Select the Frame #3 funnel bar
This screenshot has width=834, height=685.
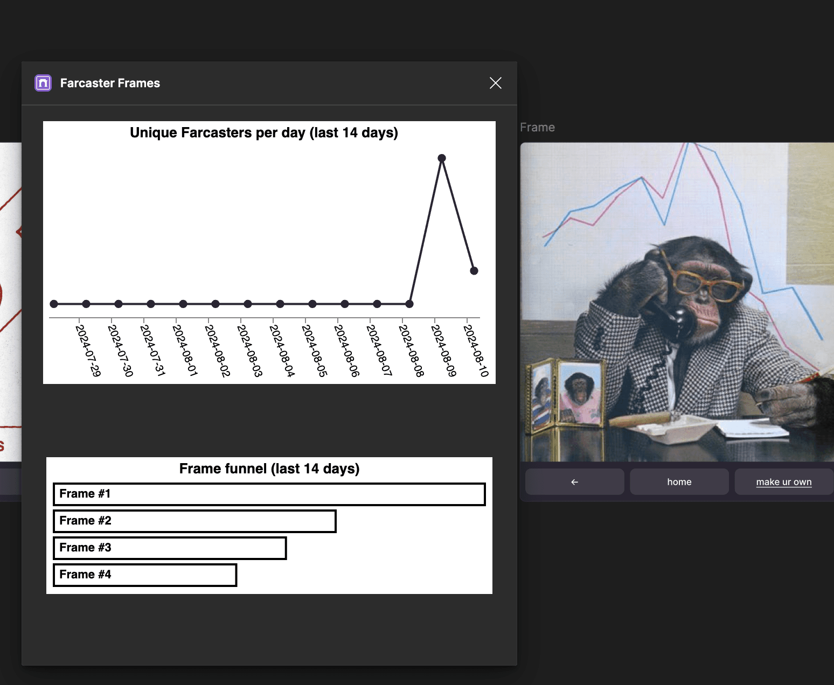pyautogui.click(x=170, y=548)
